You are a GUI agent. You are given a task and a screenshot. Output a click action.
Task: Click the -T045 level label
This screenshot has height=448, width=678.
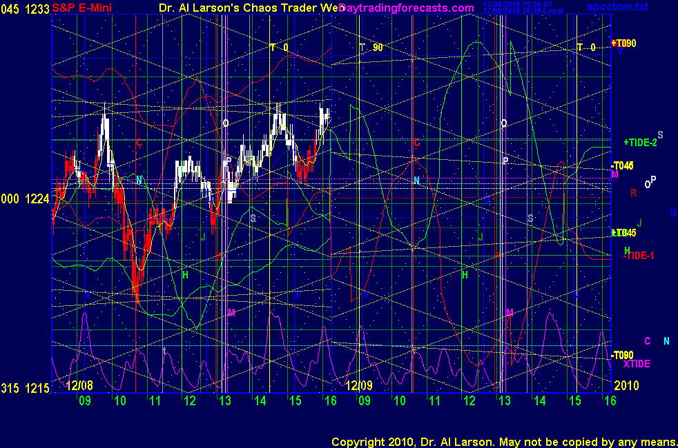(622, 165)
